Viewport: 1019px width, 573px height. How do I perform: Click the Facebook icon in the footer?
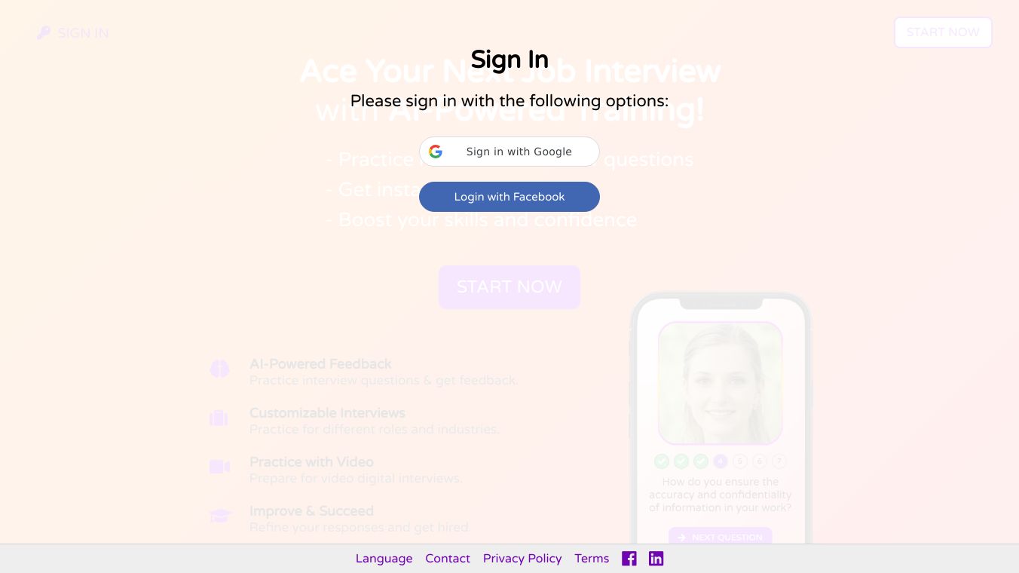click(x=629, y=559)
